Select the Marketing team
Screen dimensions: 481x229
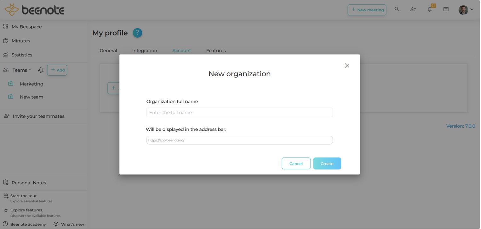31,84
